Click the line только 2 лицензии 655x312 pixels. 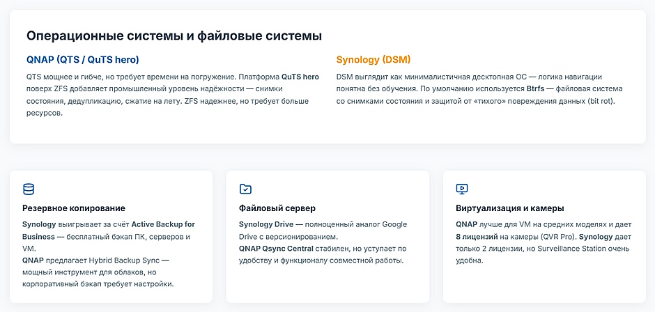(543, 249)
